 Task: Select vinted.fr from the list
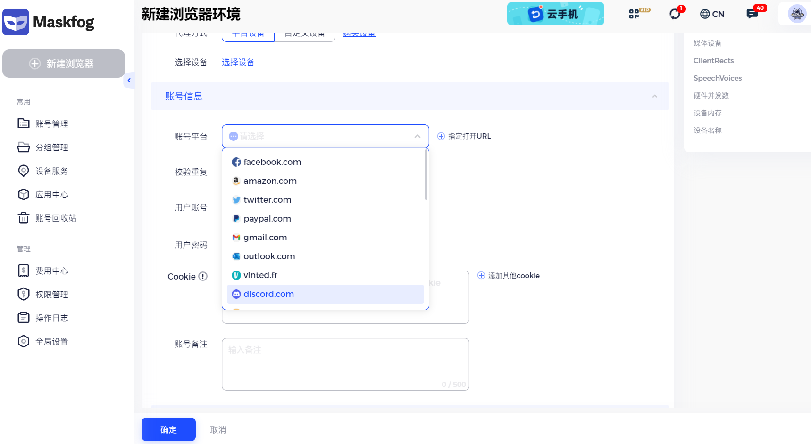(x=326, y=275)
